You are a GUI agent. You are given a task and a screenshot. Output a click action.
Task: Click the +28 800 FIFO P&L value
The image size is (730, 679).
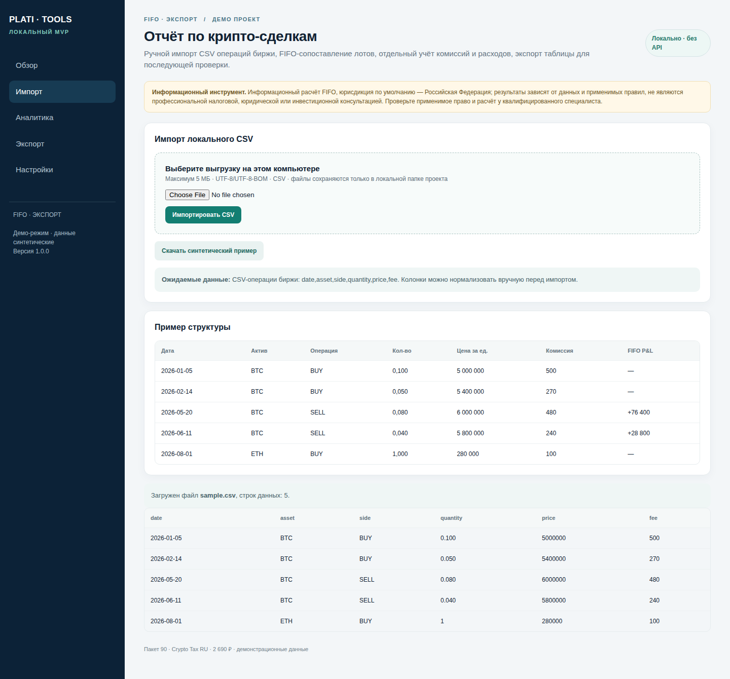tap(639, 433)
